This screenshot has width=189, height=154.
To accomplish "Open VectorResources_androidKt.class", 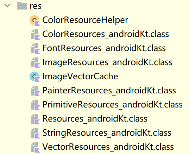I will [x=108, y=147].
